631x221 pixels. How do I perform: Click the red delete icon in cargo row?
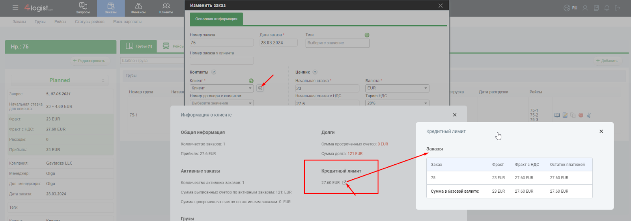(x=581, y=115)
